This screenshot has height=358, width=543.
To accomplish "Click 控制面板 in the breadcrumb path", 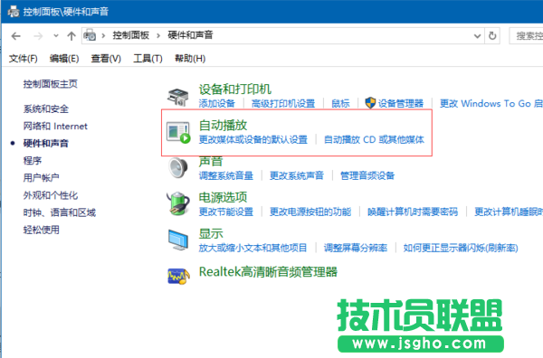I will tap(130, 35).
